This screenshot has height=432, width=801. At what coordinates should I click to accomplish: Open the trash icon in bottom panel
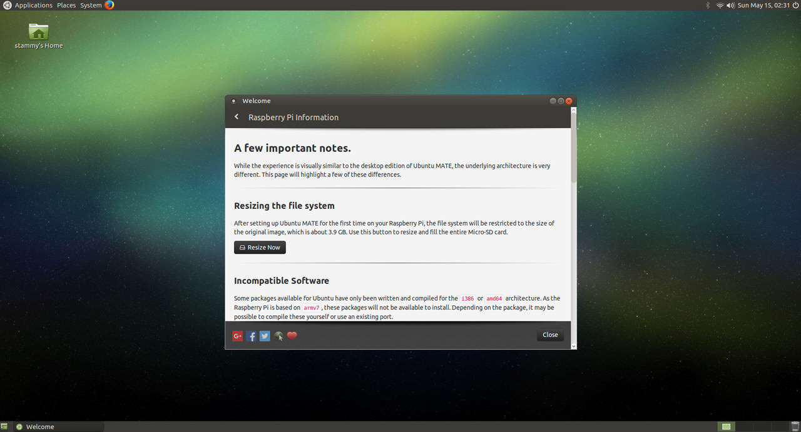coord(795,427)
